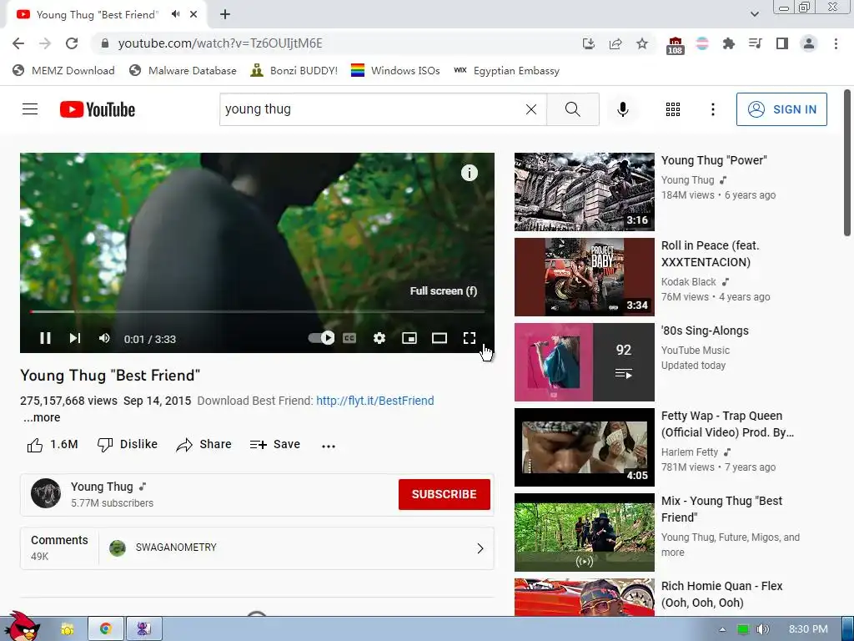Go back in browser history
Screen dimensions: 854x641
(18, 43)
